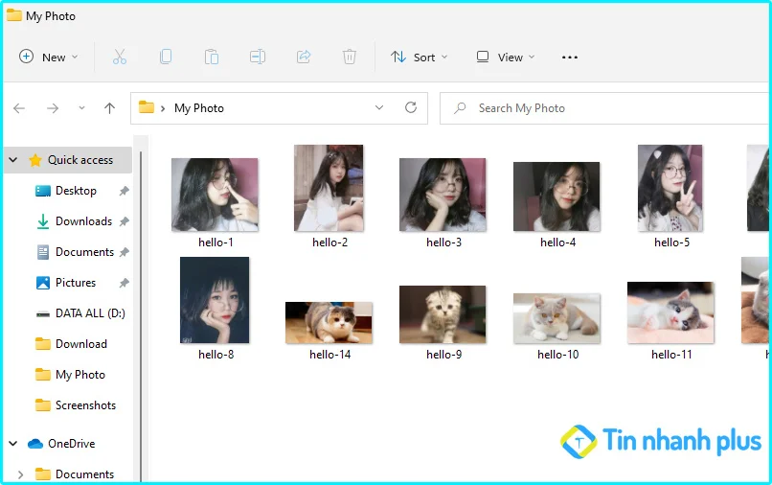
Task: Click the Copy icon in toolbar
Action: click(166, 57)
